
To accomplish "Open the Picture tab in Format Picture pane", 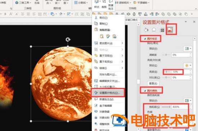I will point(170,30).
